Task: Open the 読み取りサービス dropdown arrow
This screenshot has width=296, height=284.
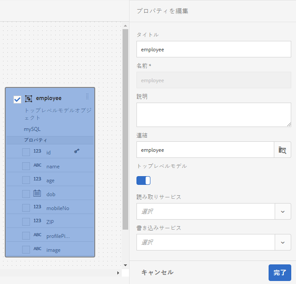Action: (283, 211)
